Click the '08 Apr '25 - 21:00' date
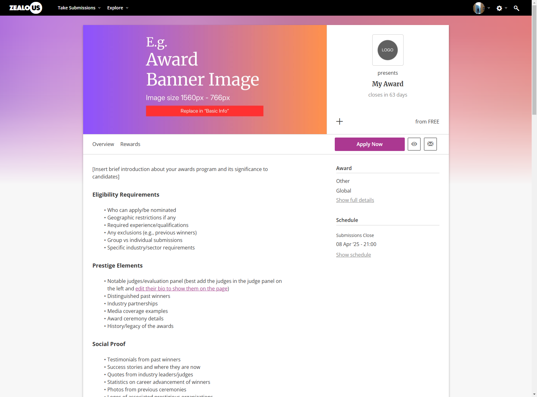The width and height of the screenshot is (537, 397). coord(356,244)
